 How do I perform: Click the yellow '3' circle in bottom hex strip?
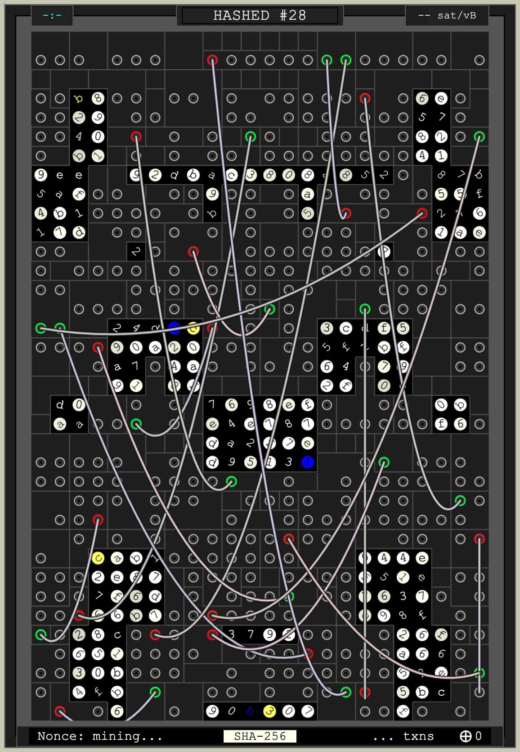tap(269, 711)
